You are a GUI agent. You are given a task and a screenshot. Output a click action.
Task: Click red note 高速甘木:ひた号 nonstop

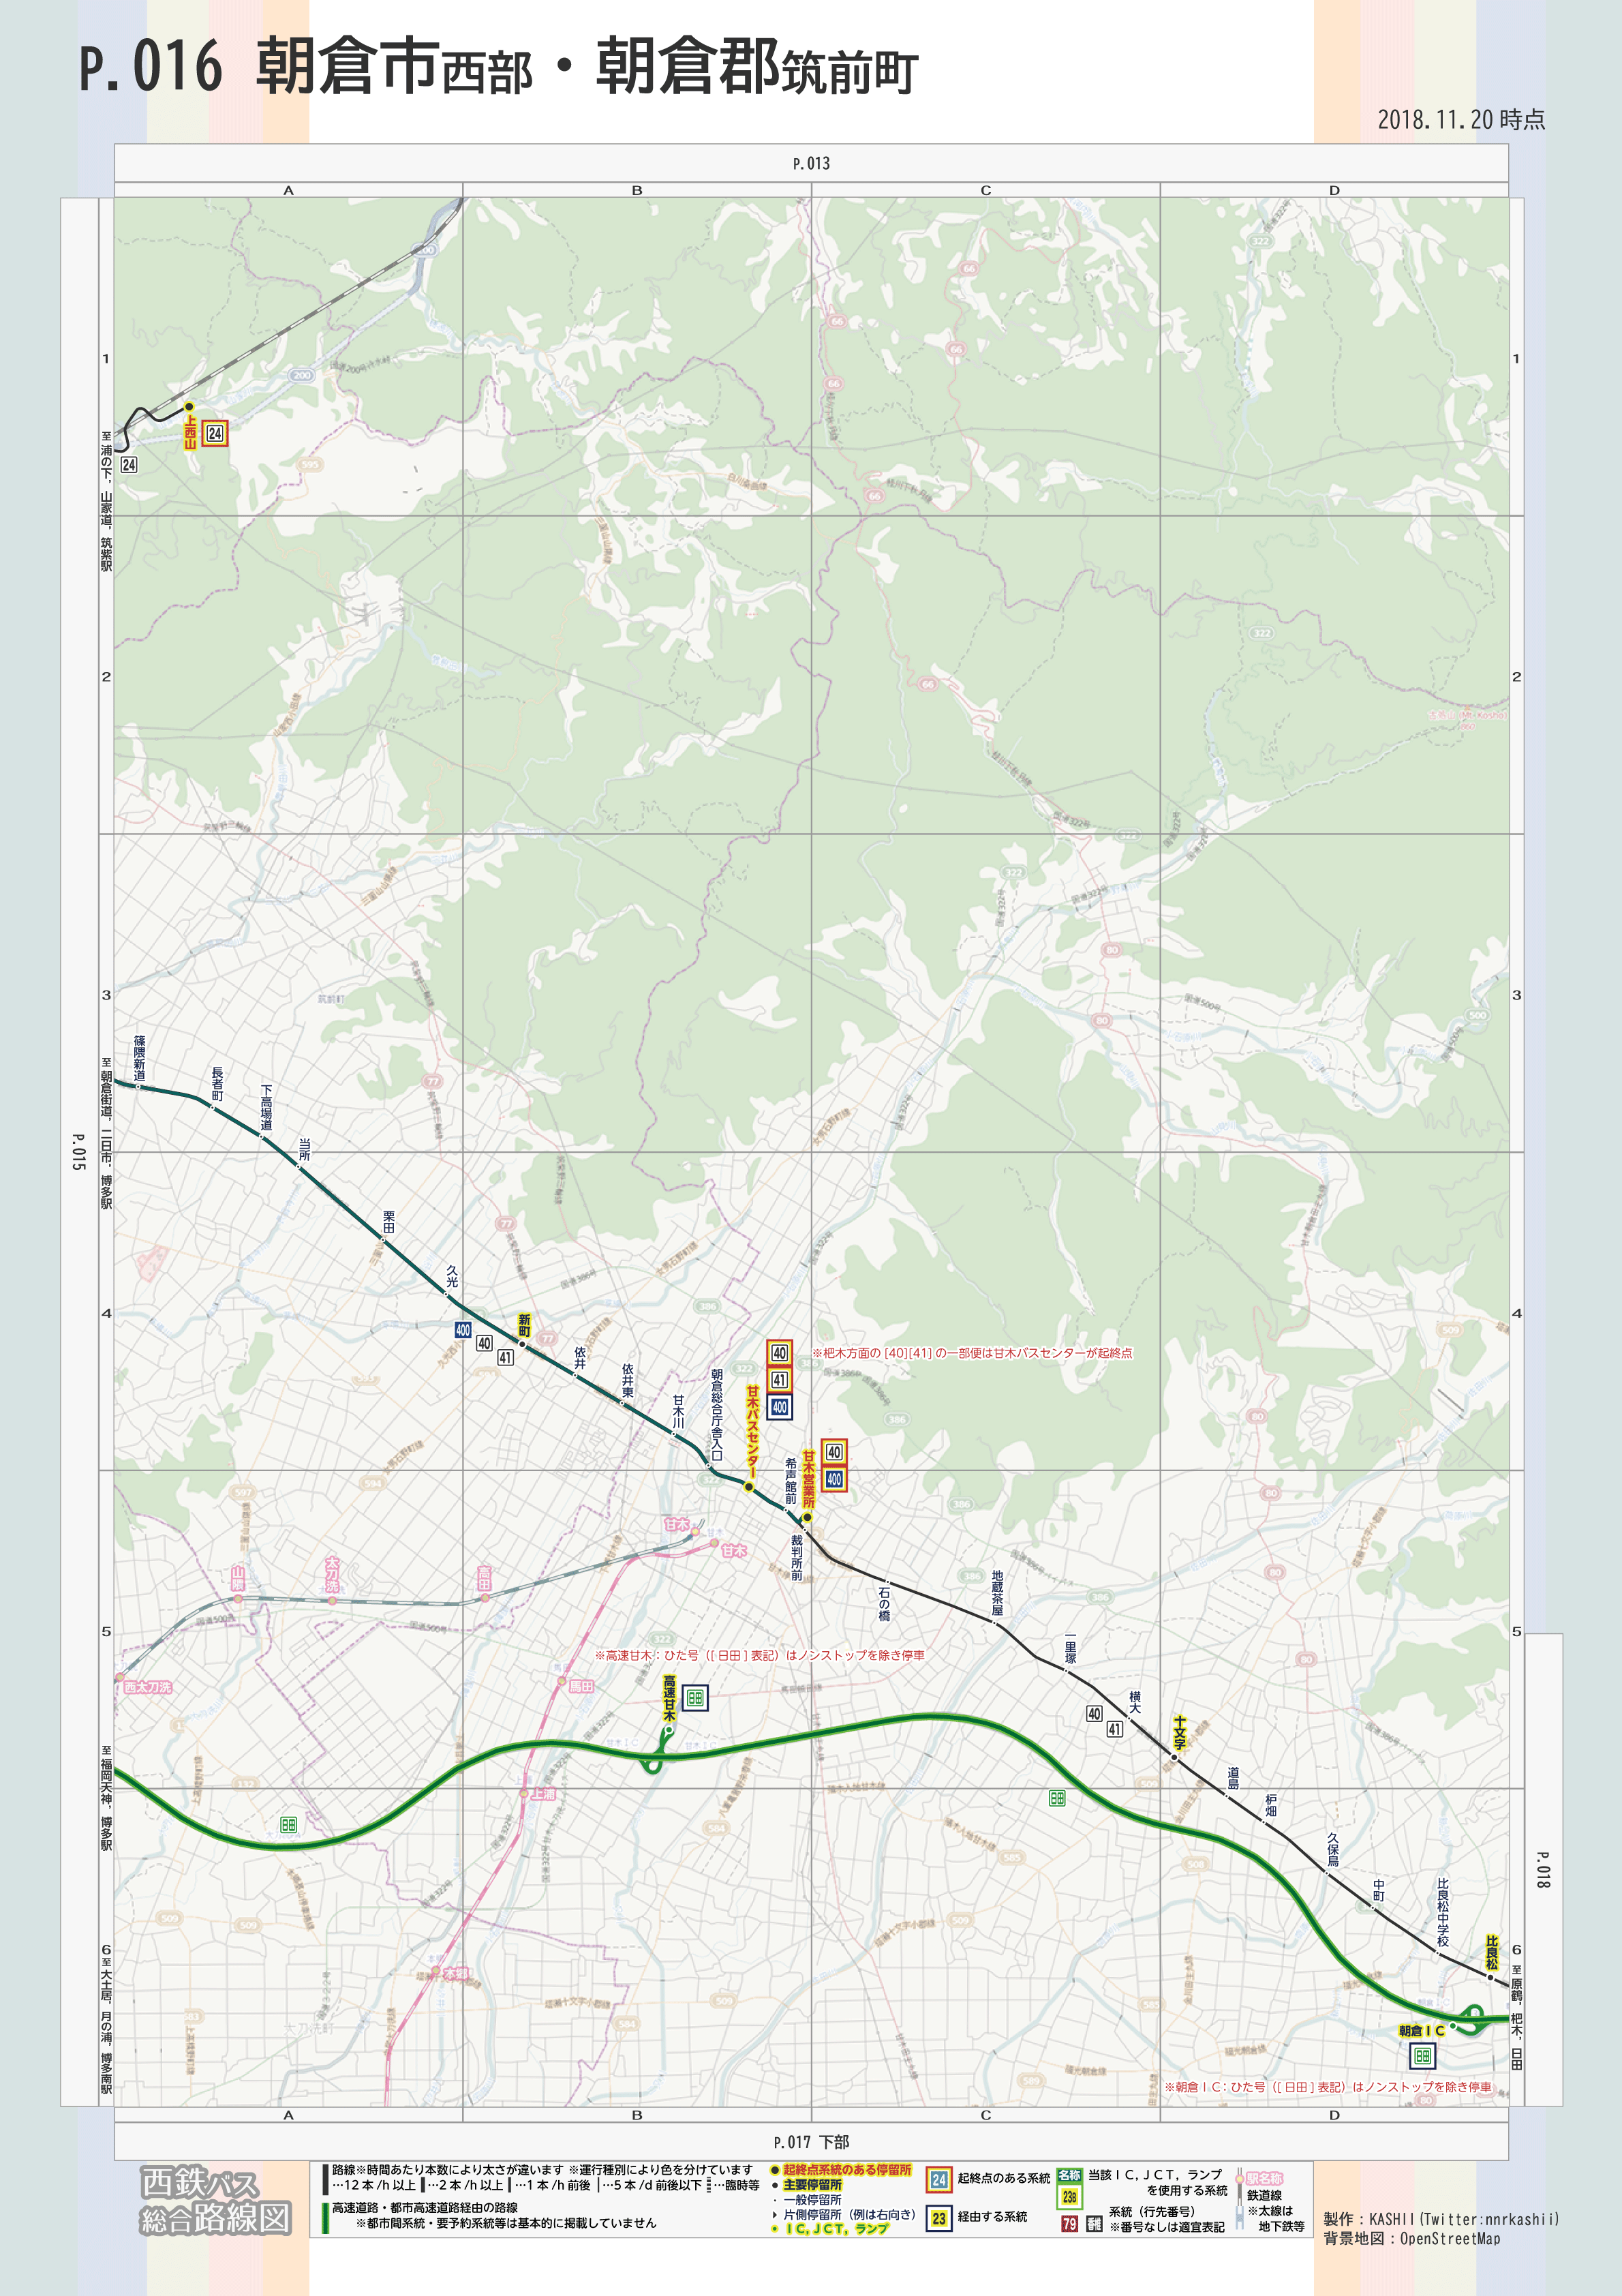point(759,1655)
